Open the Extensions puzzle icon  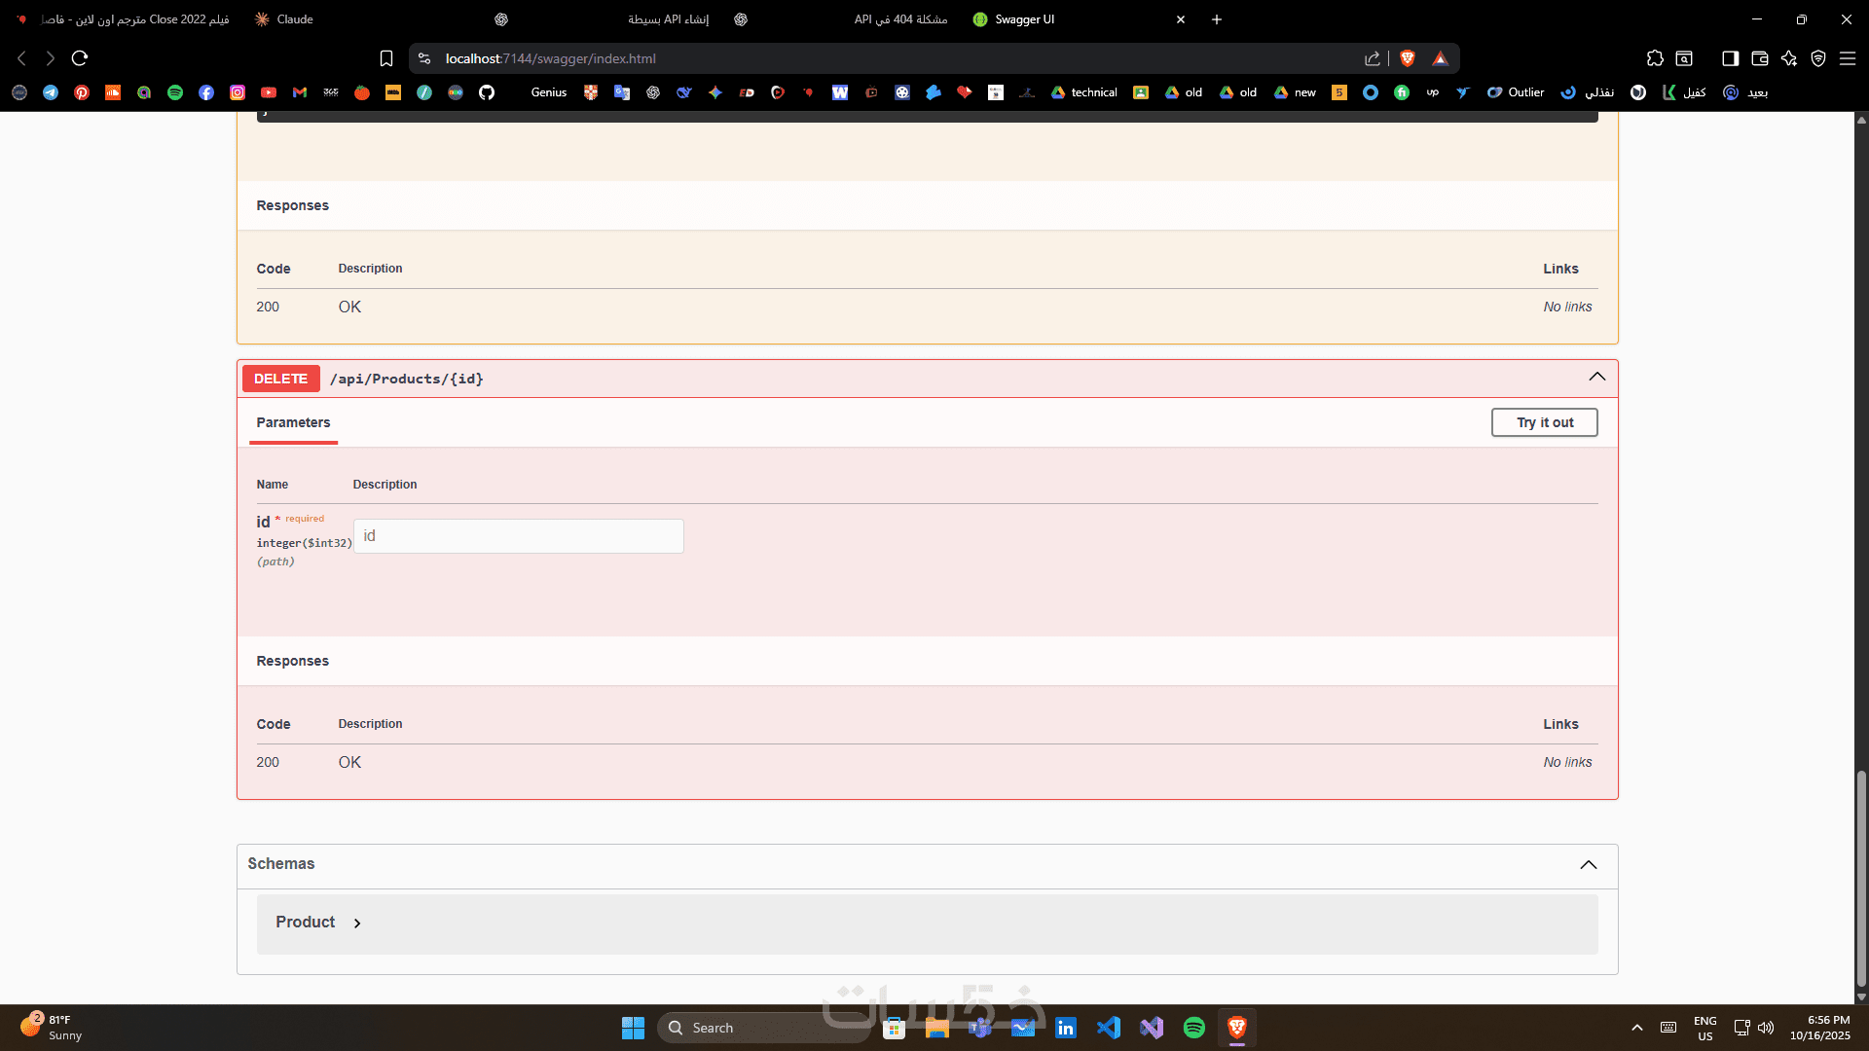pyautogui.click(x=1655, y=58)
